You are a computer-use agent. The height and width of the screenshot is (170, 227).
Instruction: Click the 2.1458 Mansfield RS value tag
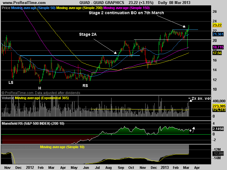pos(218,129)
